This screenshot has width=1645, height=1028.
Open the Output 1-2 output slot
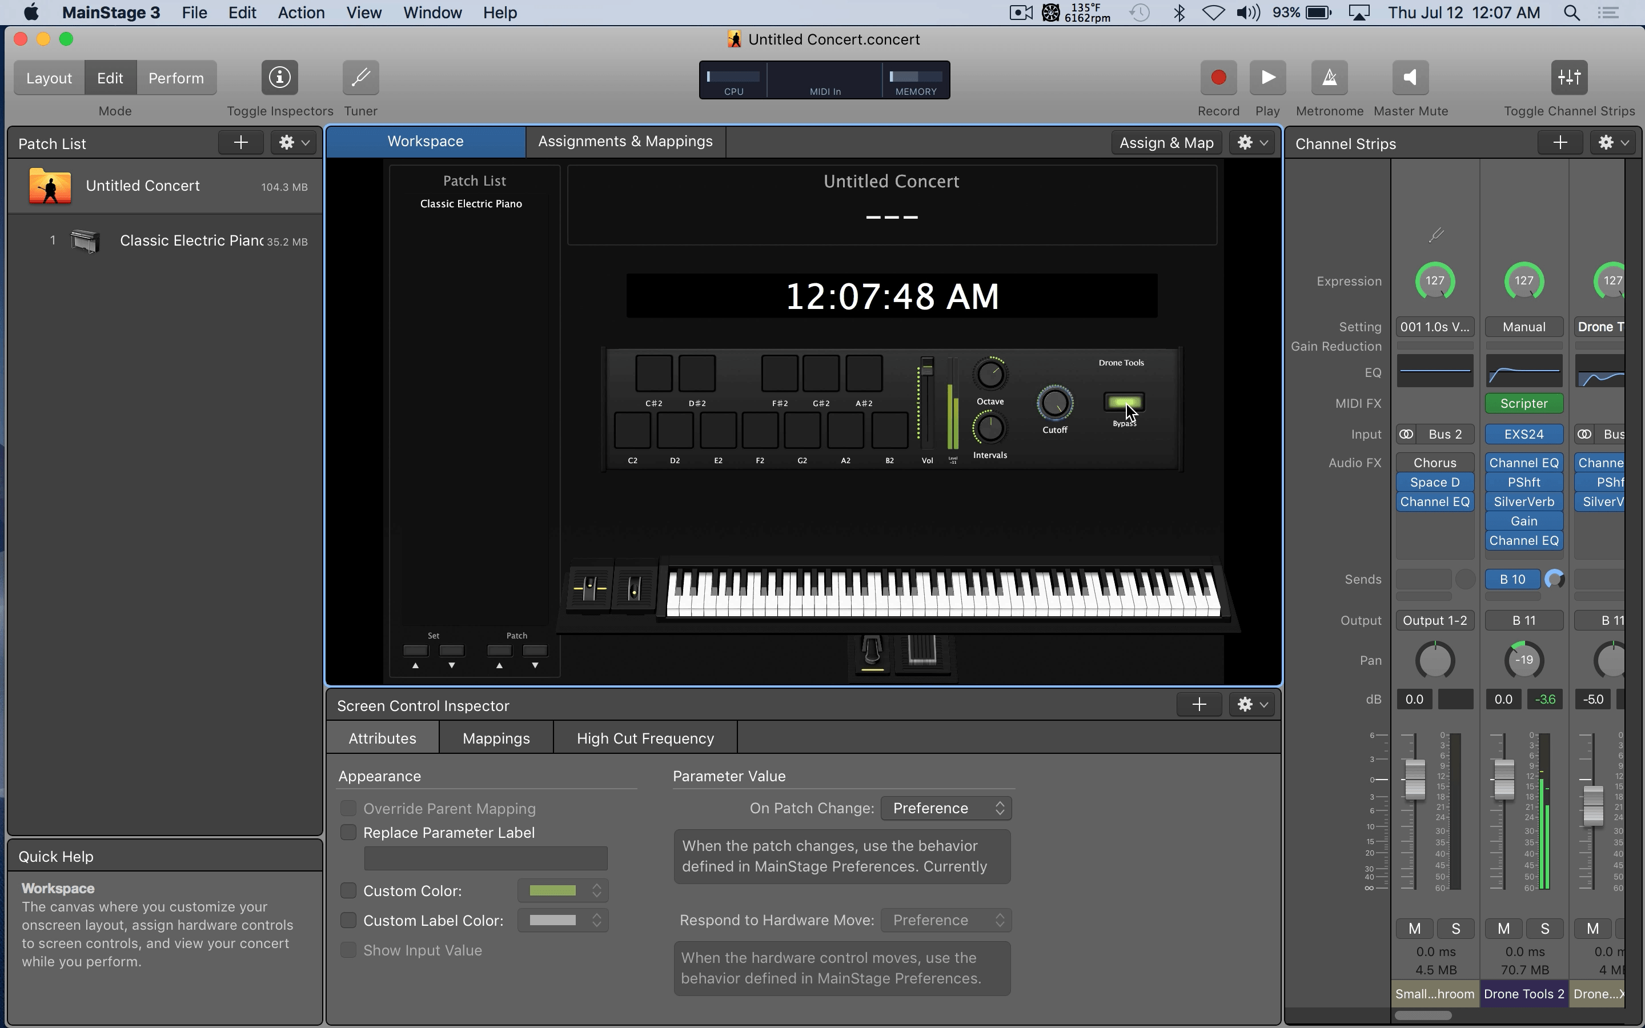(1434, 621)
